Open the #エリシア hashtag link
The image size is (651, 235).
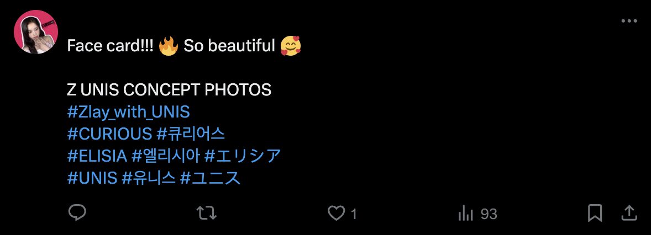point(243,156)
